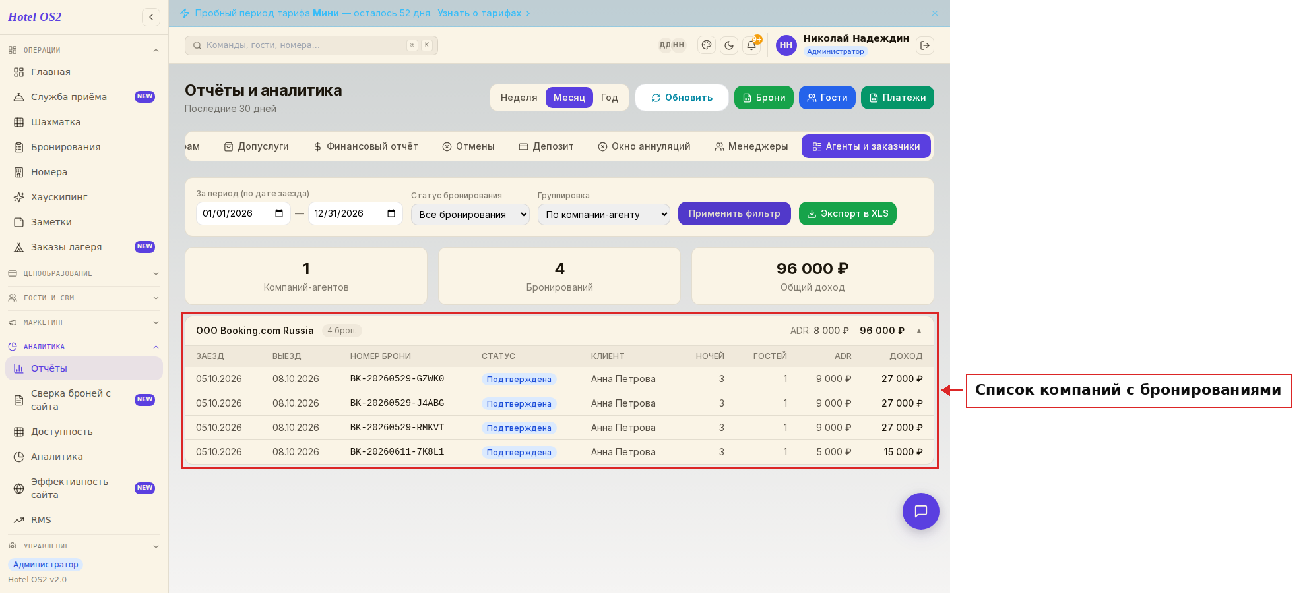Switch the period to Год
The height and width of the screenshot is (593, 1307).
coord(610,98)
